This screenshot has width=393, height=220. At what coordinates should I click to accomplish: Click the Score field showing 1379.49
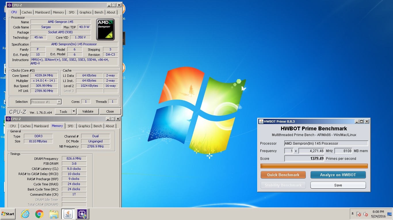[304, 158]
